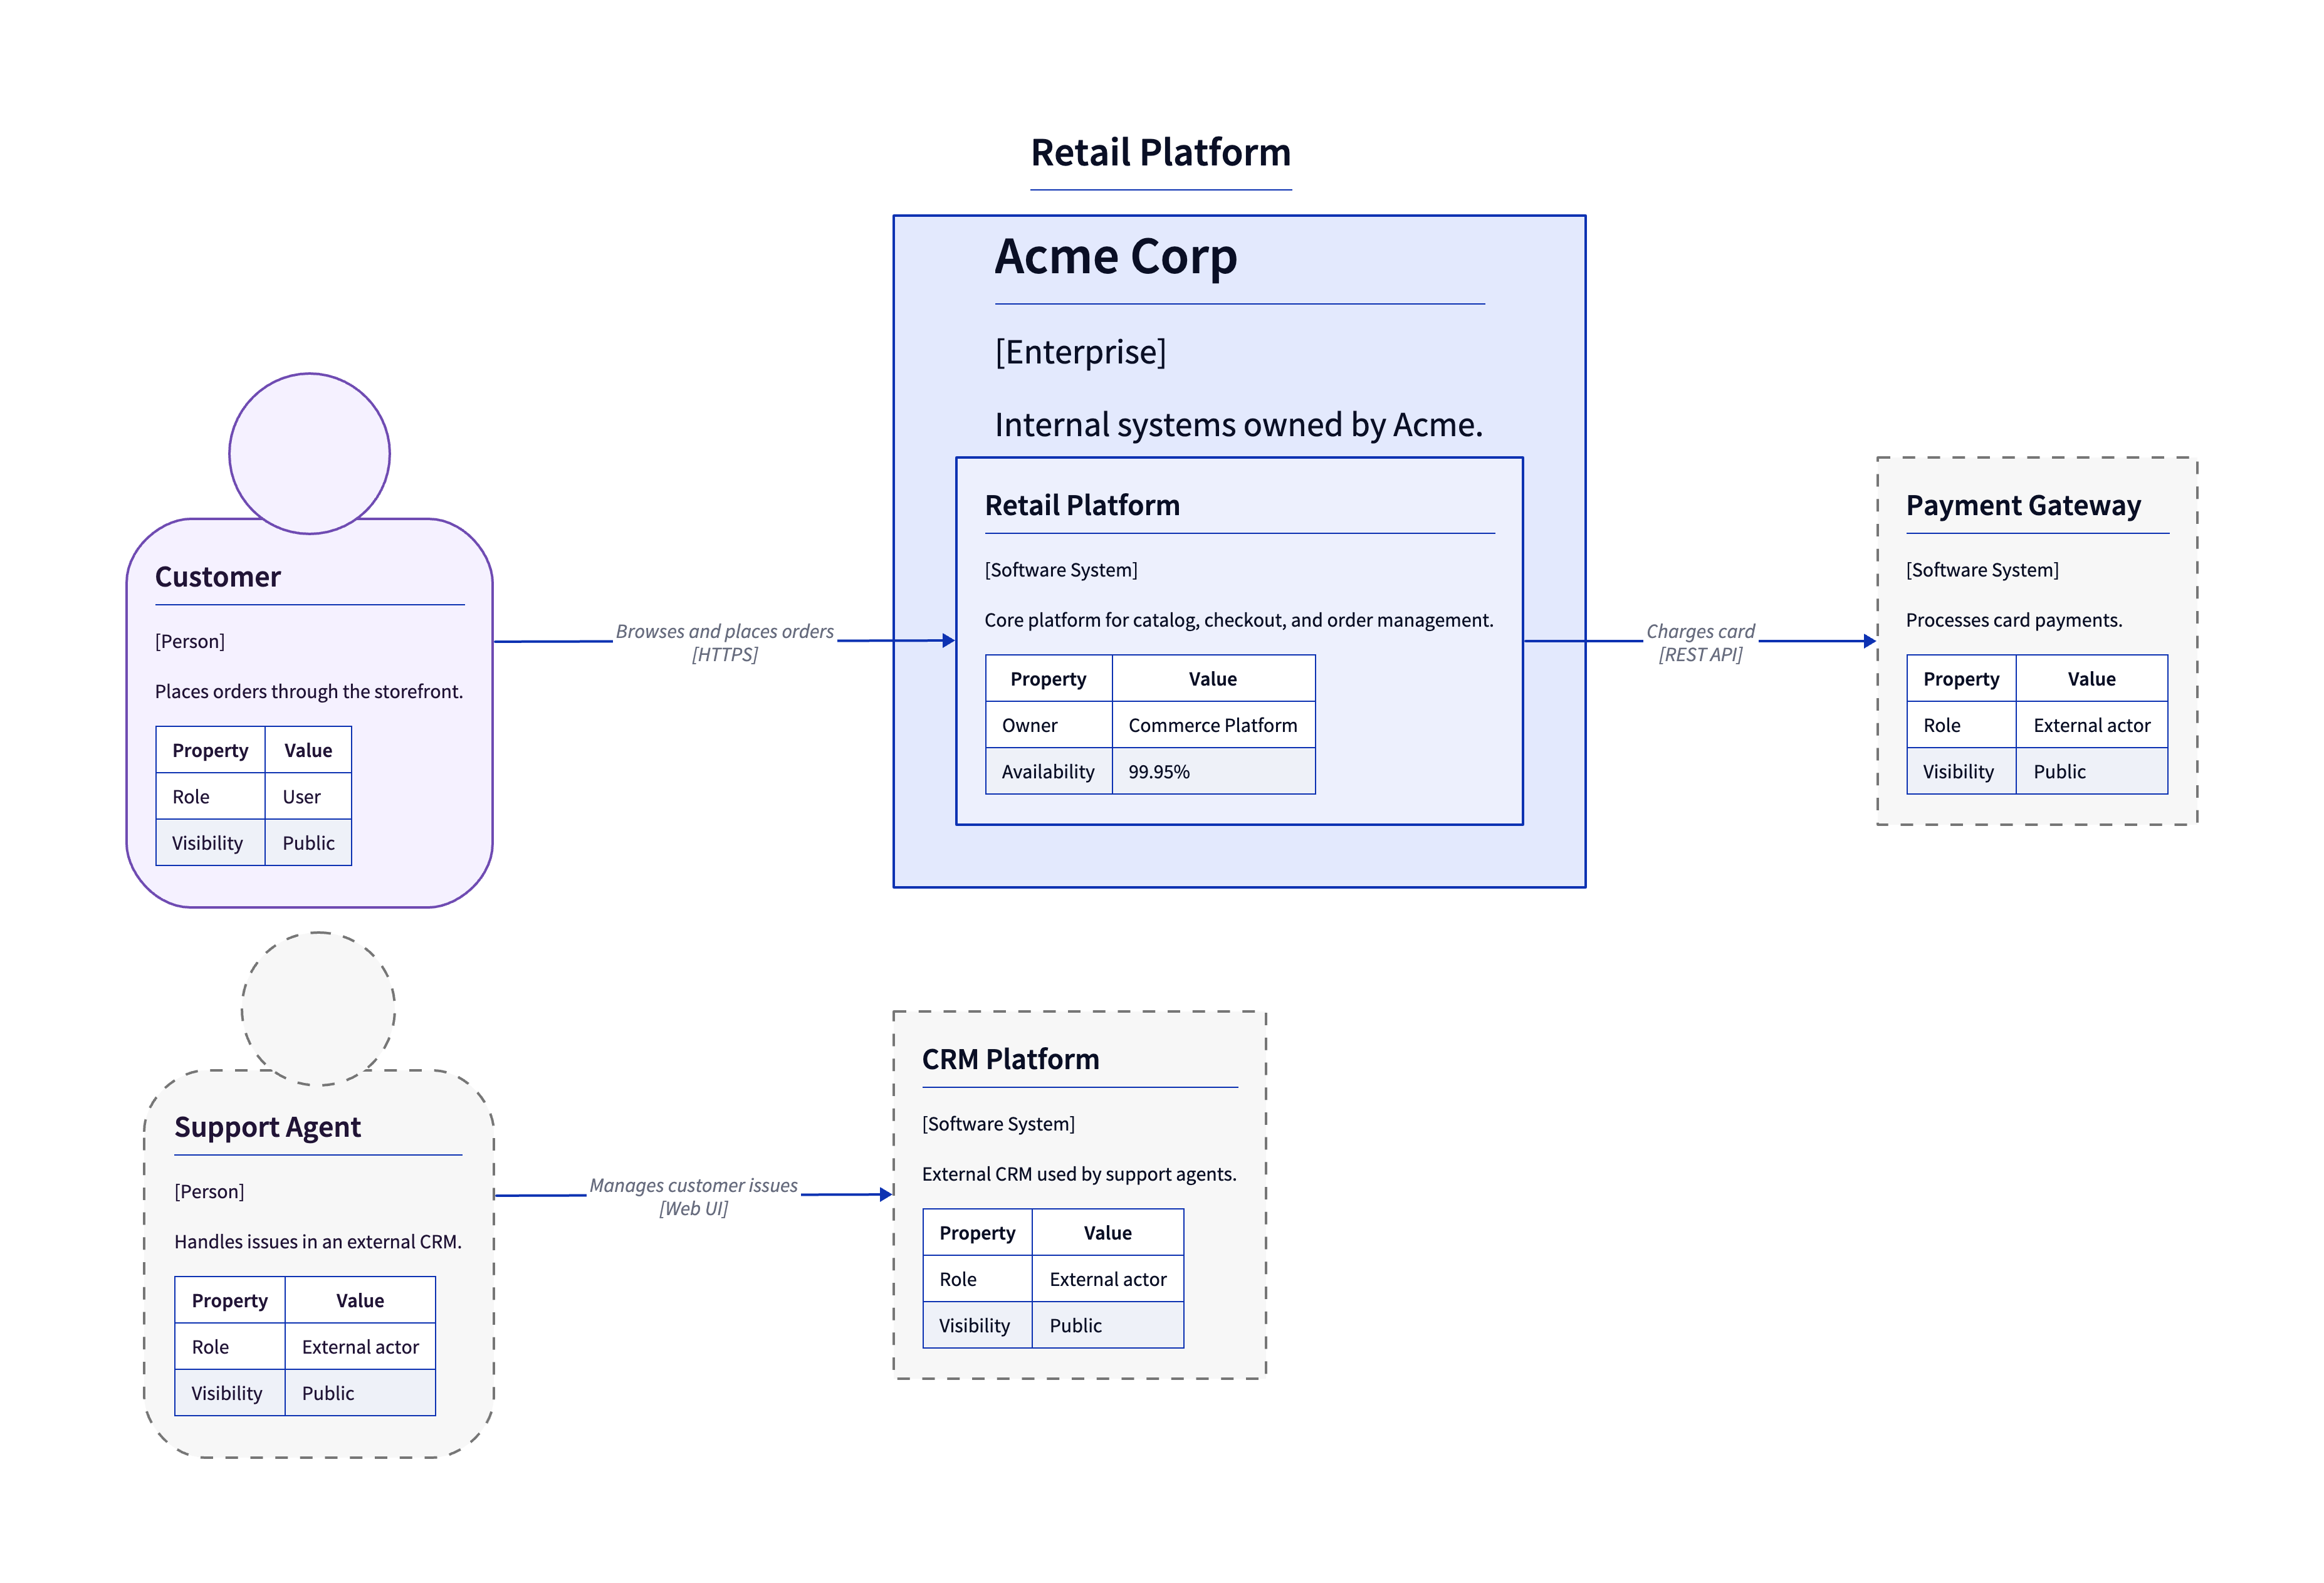Click 'External actor' value in CRM Platform table

[x=1108, y=1279]
